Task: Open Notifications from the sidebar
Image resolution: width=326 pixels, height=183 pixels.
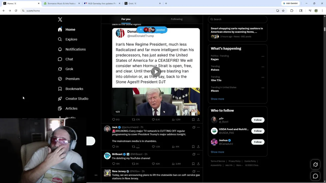Action: [x=72, y=49]
